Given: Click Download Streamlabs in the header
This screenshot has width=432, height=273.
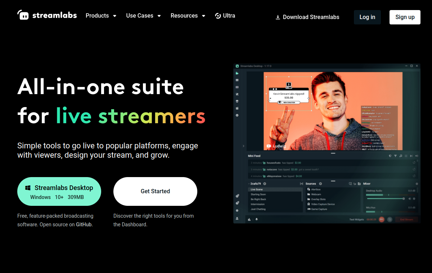Looking at the screenshot, I should click(x=307, y=17).
